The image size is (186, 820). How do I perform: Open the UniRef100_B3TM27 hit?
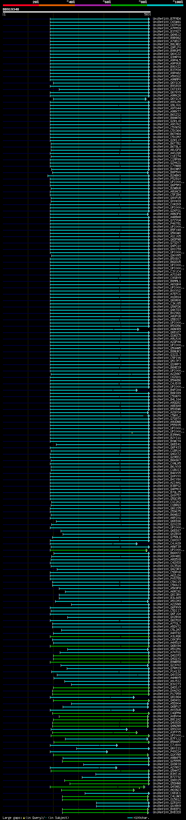[x=167, y=31]
